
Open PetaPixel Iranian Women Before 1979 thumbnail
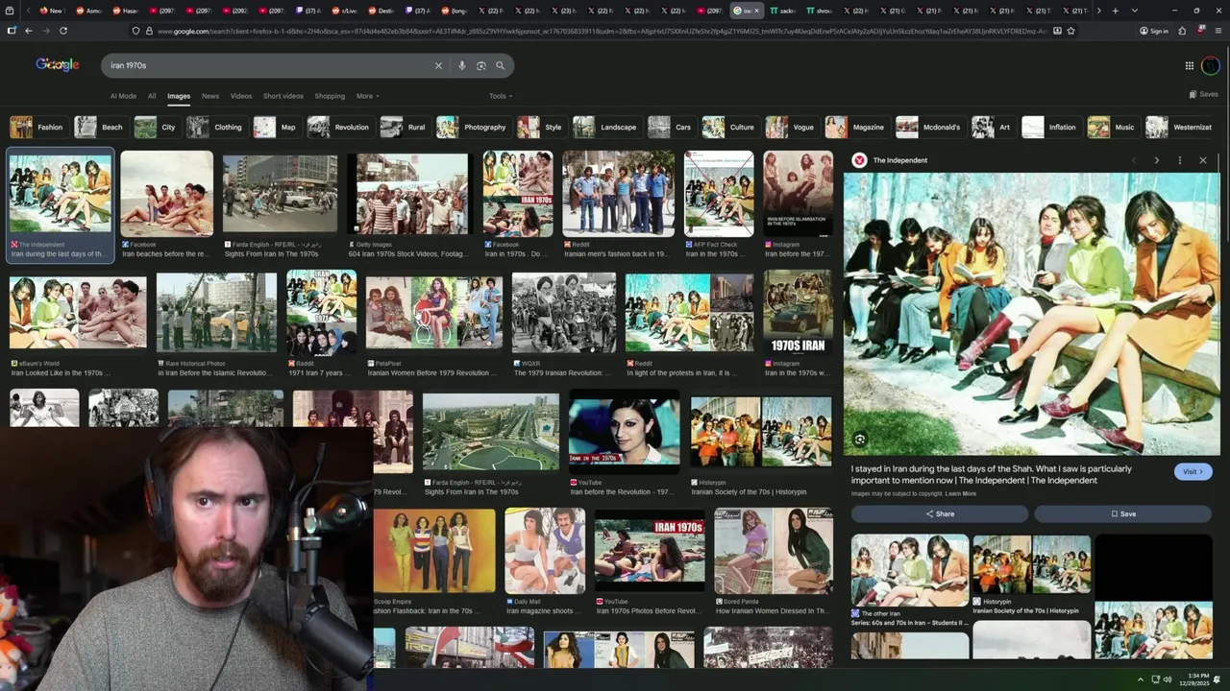coord(433,312)
